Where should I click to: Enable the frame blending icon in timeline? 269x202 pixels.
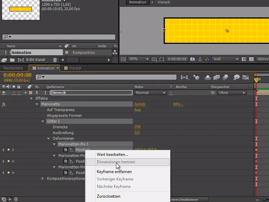217,77
